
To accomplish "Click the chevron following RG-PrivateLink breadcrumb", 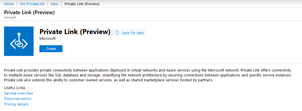I will 47,4.
